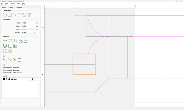Click the 'Open Selected: 0 Vectors' text
The image size is (184, 110).
tap(11, 70)
